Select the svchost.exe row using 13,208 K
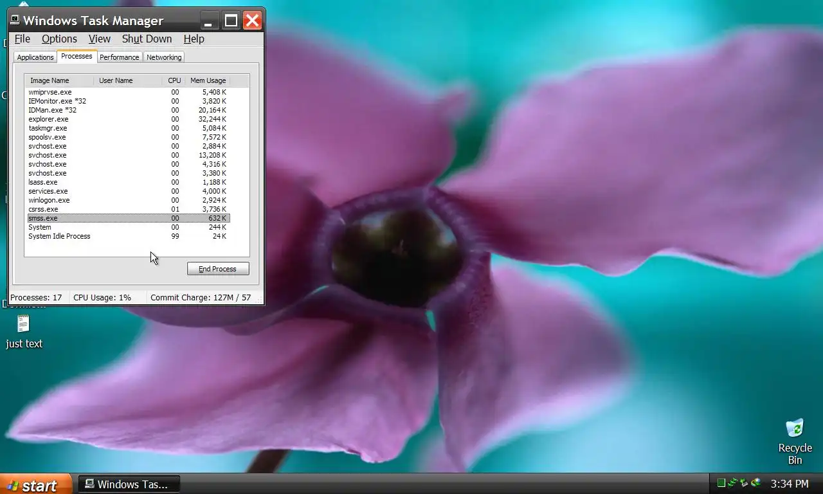The width and height of the screenshot is (823, 494). (128, 155)
